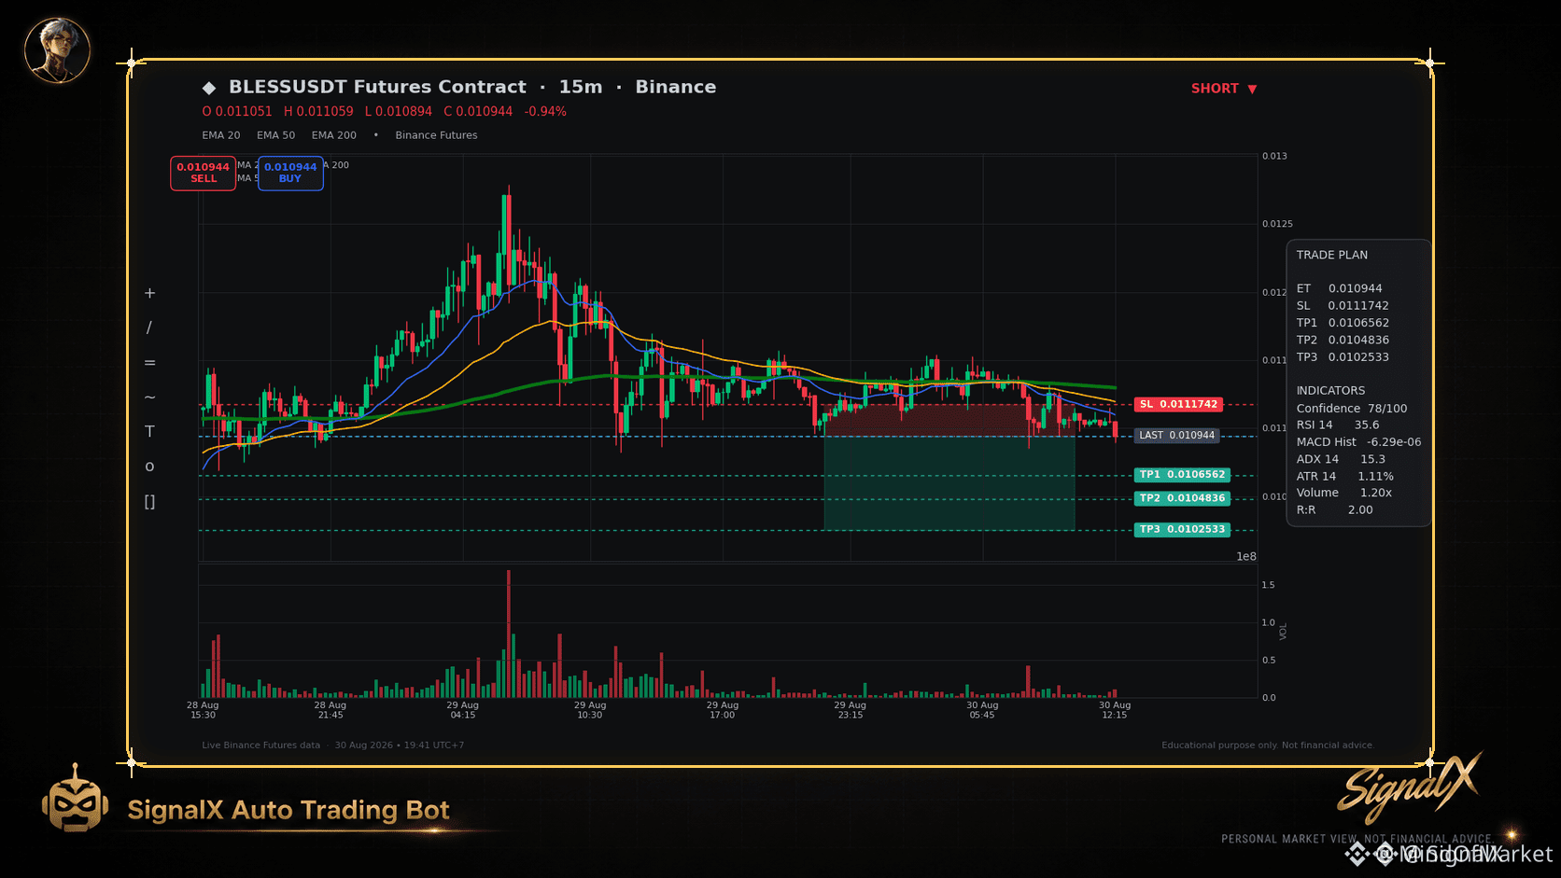Click the red SL 0.0111742 price tag
Viewport: 1561px width, 878px height.
point(1179,404)
